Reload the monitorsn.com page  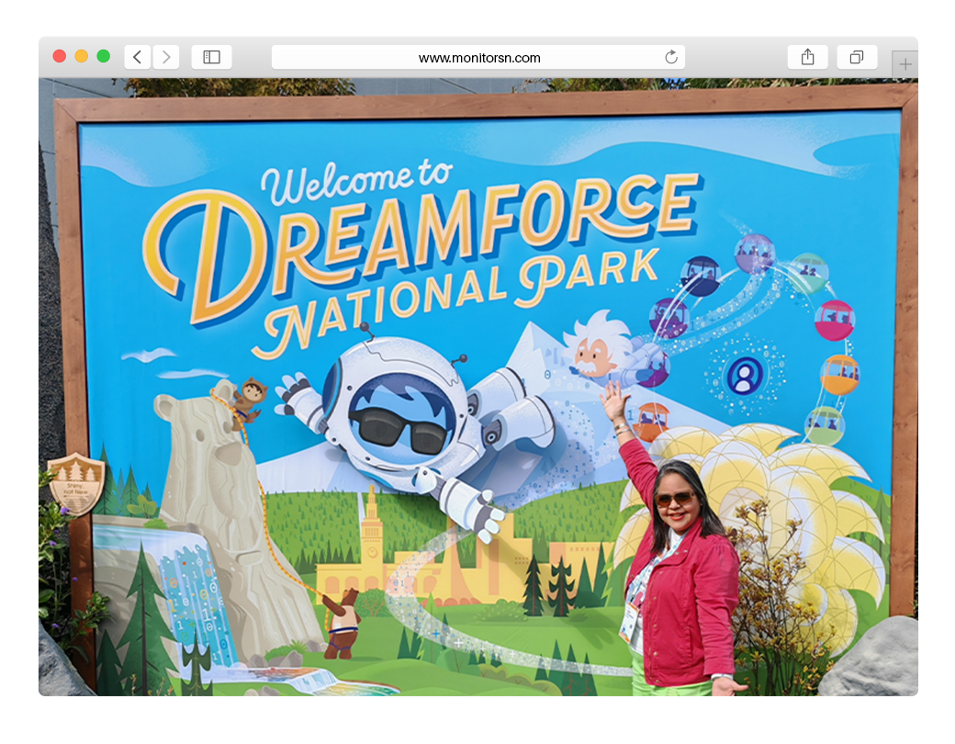[671, 57]
